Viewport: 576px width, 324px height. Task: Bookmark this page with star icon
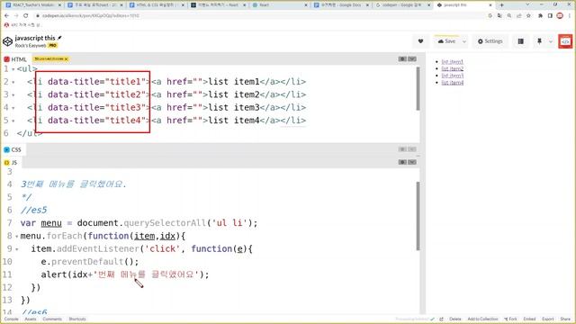[528, 16]
